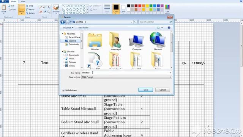
Task: Switch to the Home ribbon tab
Action: pos(14,2)
